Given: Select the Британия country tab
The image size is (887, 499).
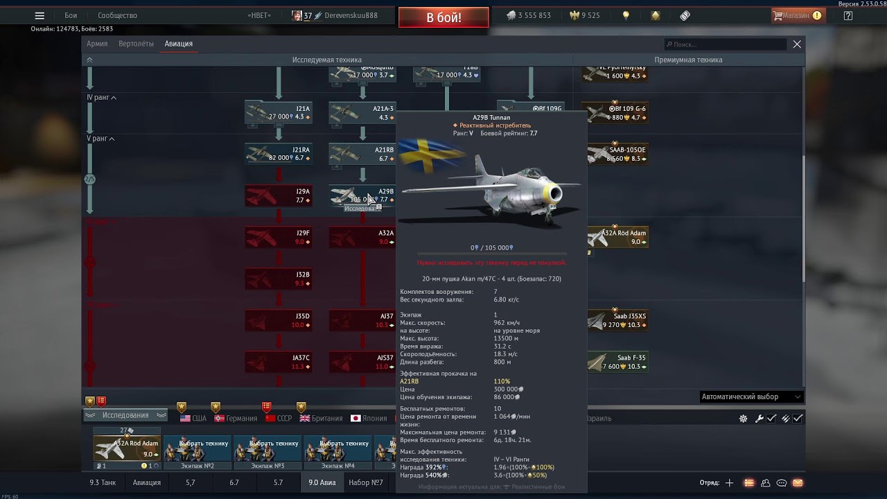Looking at the screenshot, I should click(321, 419).
